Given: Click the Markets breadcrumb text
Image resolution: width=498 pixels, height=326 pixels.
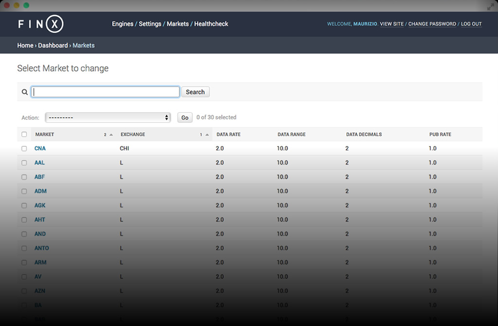Looking at the screenshot, I should coord(84,45).
